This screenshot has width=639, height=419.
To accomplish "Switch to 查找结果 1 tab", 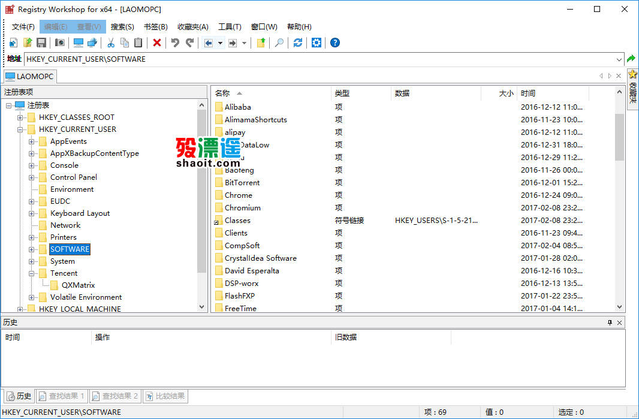I will point(62,396).
